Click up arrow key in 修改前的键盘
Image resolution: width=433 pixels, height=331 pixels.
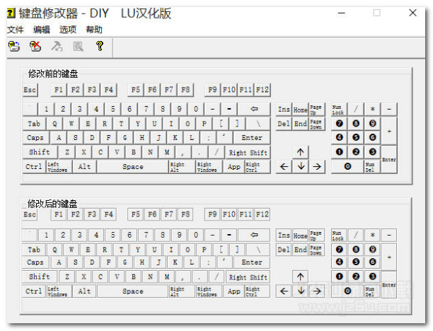click(x=301, y=152)
